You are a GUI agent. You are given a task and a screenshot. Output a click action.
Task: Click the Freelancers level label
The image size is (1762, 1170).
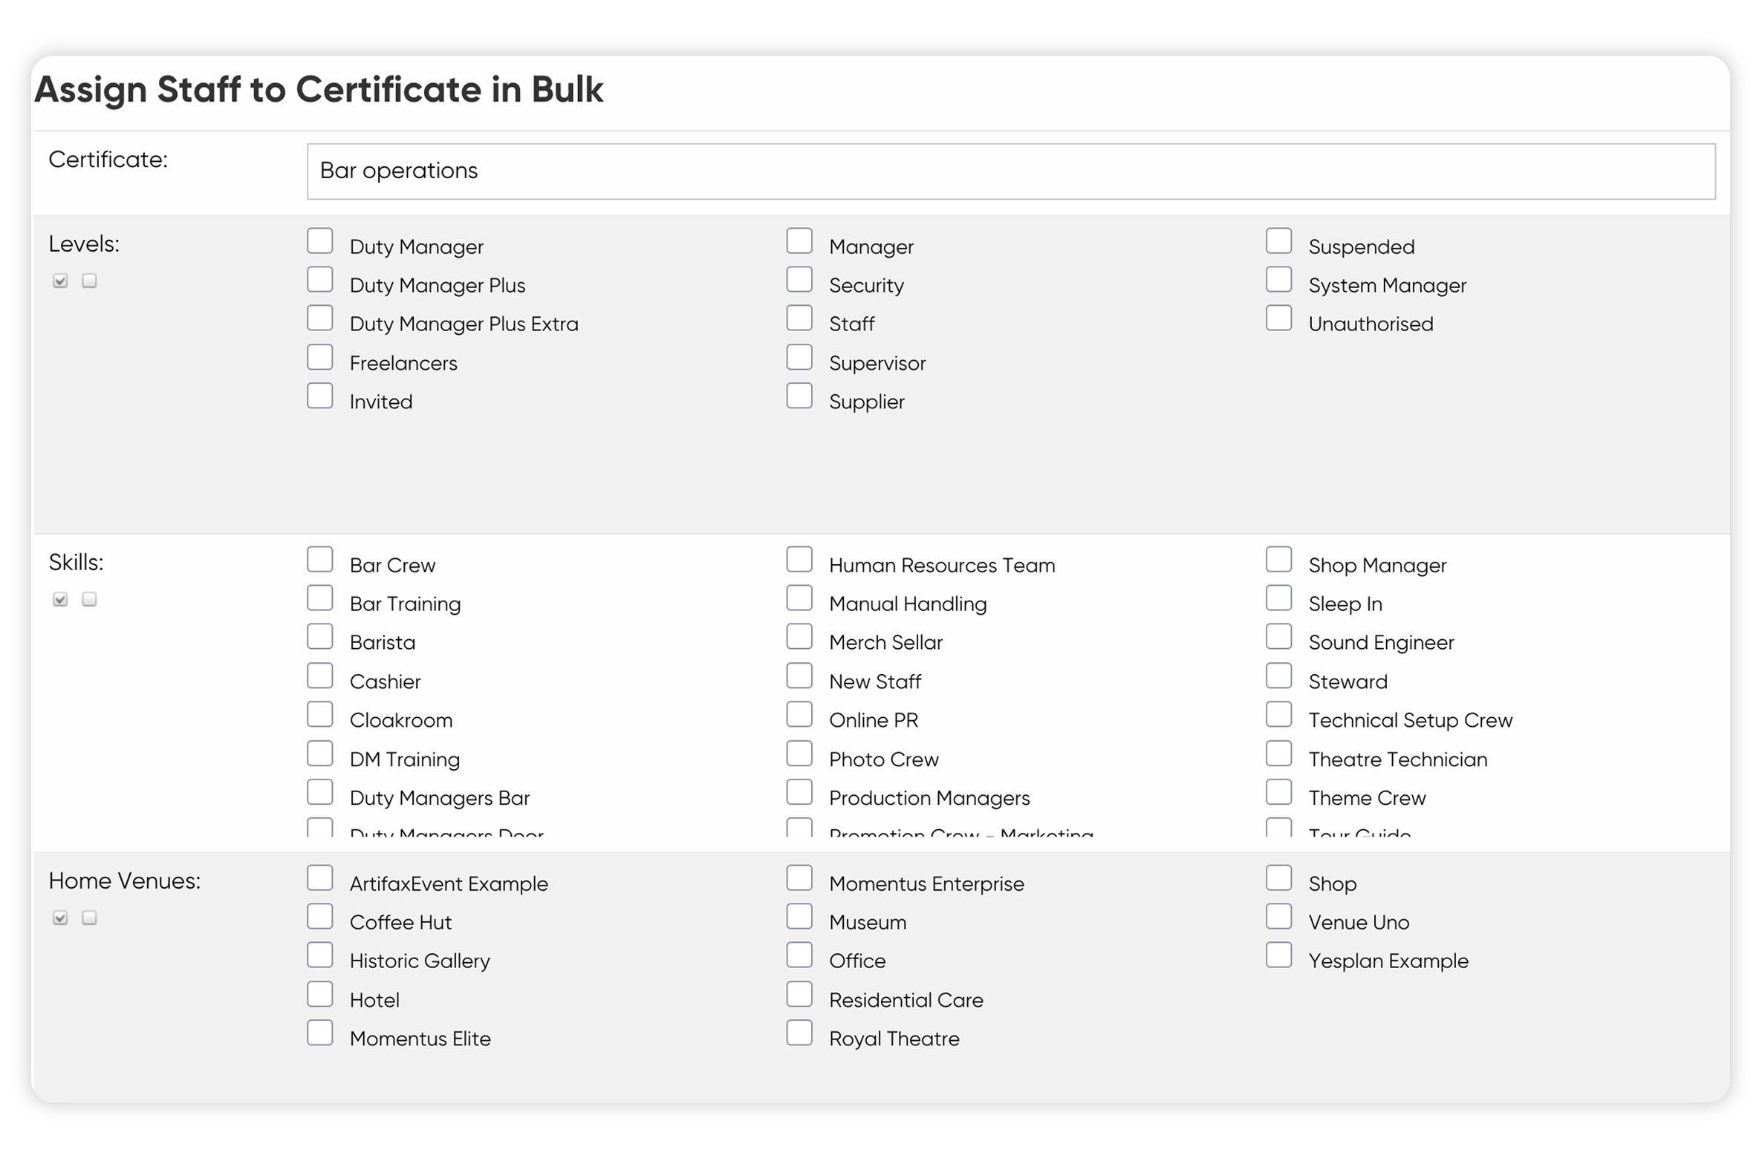(x=403, y=363)
